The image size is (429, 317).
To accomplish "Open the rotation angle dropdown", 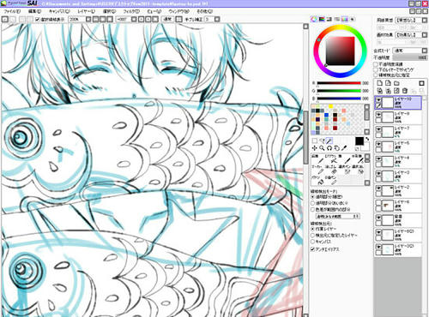I will pyautogui.click(x=133, y=20).
